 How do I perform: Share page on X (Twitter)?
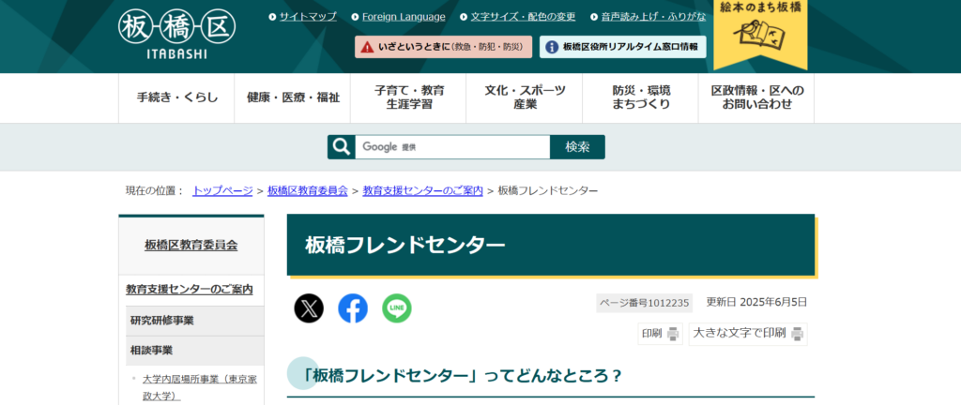[x=309, y=307]
